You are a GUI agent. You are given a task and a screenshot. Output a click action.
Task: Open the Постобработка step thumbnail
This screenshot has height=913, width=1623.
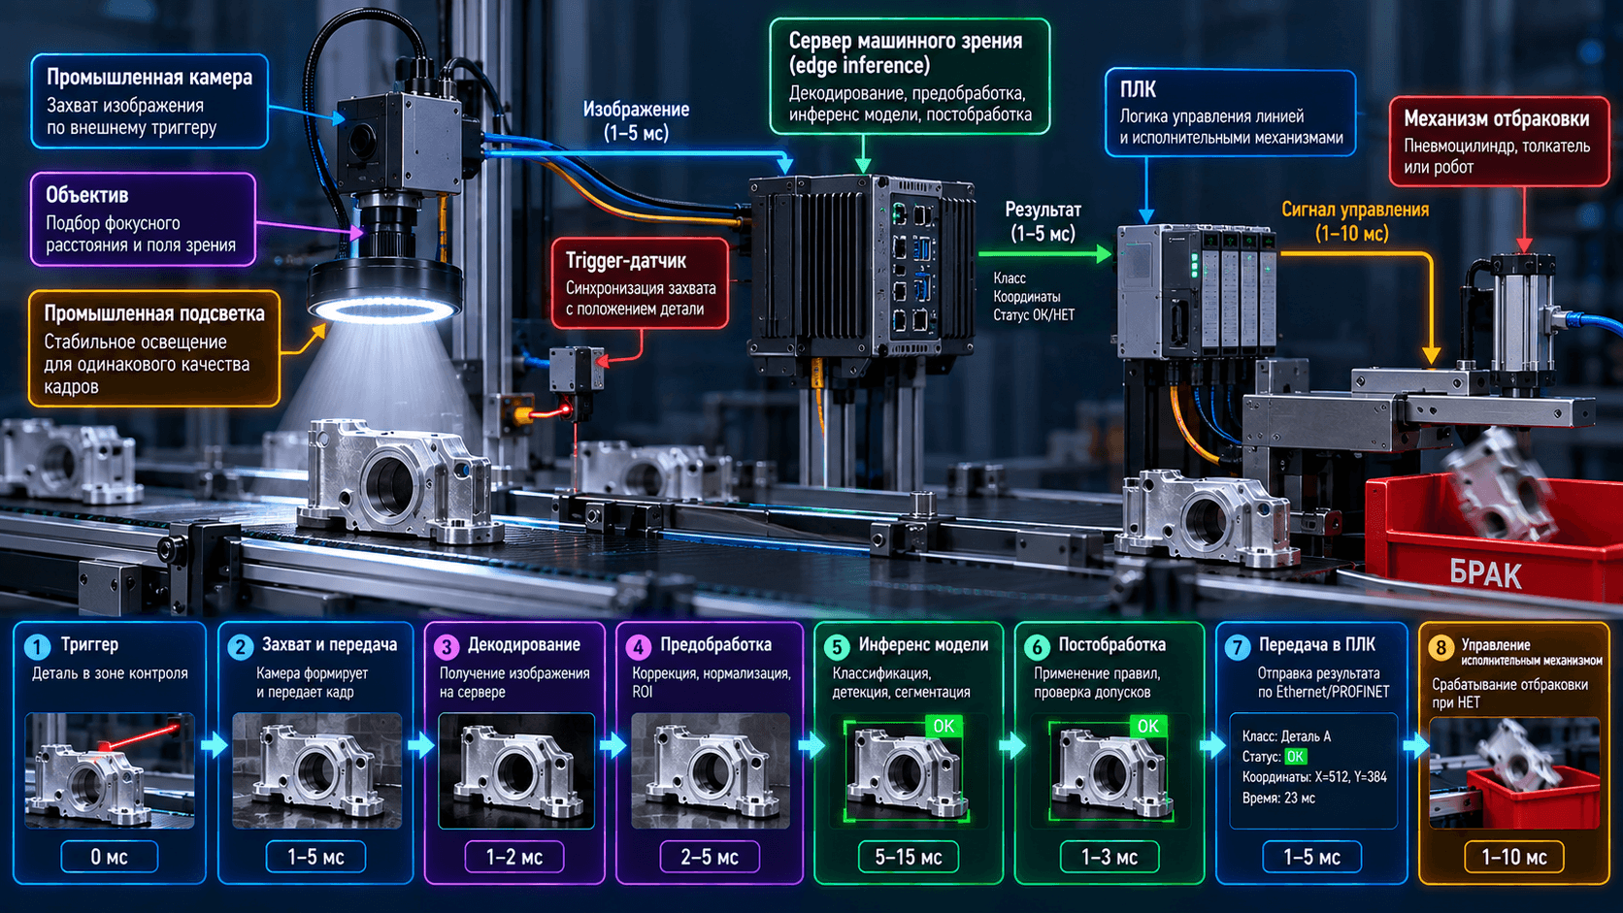pos(1109,771)
